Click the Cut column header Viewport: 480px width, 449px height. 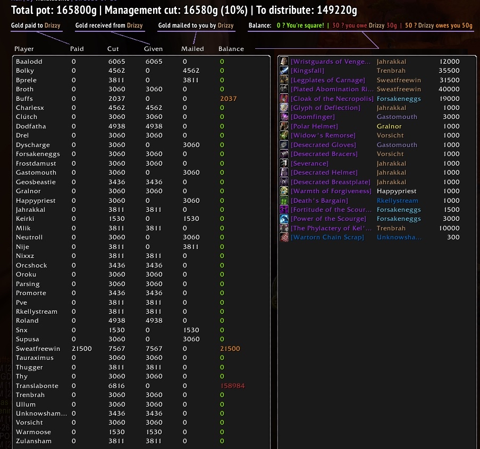click(113, 49)
